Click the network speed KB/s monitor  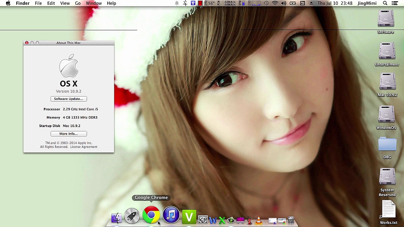[x=230, y=3]
